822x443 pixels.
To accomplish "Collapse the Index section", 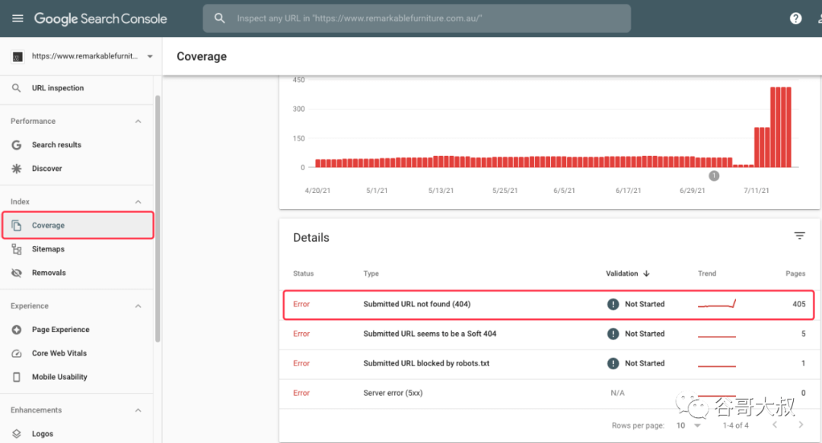I will (138, 202).
